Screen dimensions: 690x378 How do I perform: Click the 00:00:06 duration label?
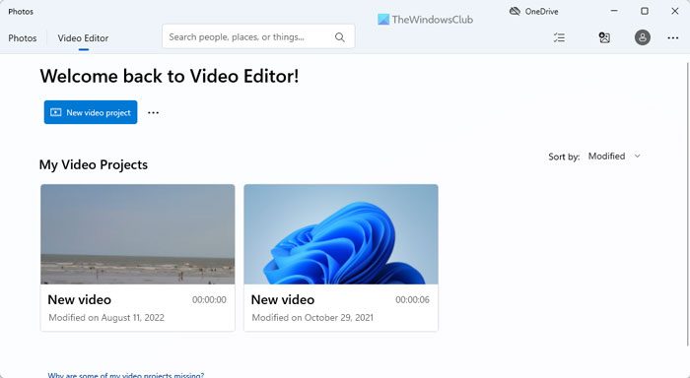[x=412, y=300]
